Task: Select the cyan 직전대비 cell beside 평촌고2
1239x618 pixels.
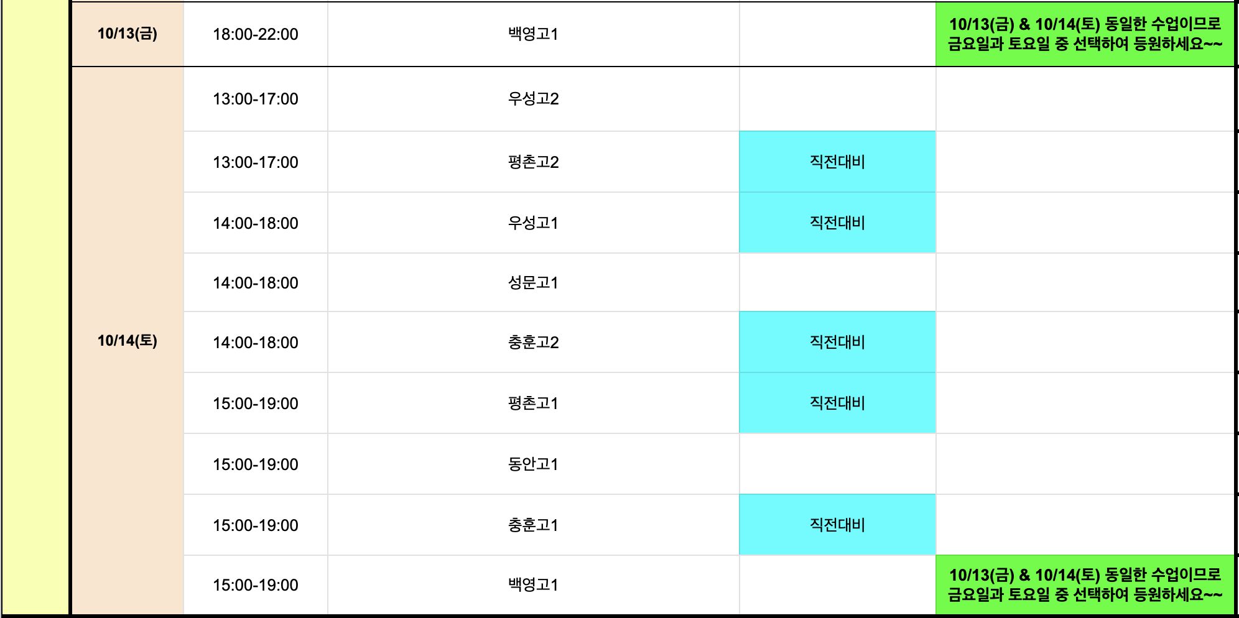Action: click(x=837, y=162)
